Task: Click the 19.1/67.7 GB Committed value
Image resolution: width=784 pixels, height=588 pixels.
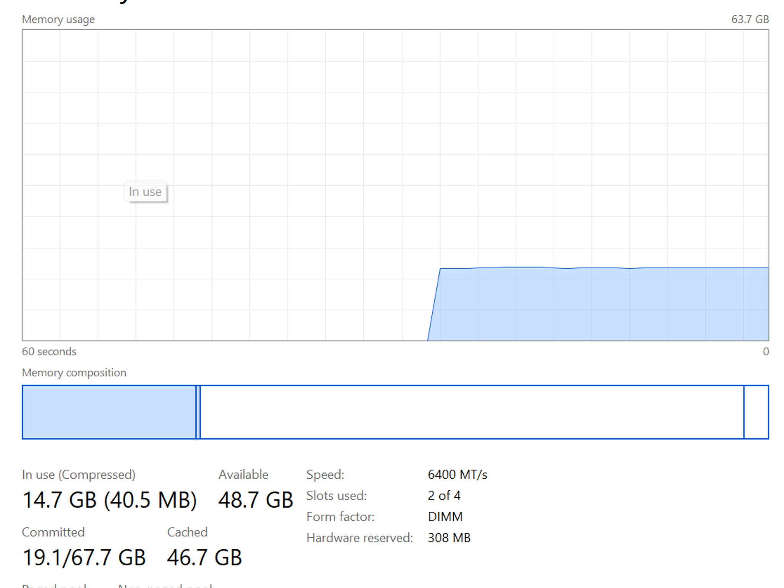Action: click(84, 557)
